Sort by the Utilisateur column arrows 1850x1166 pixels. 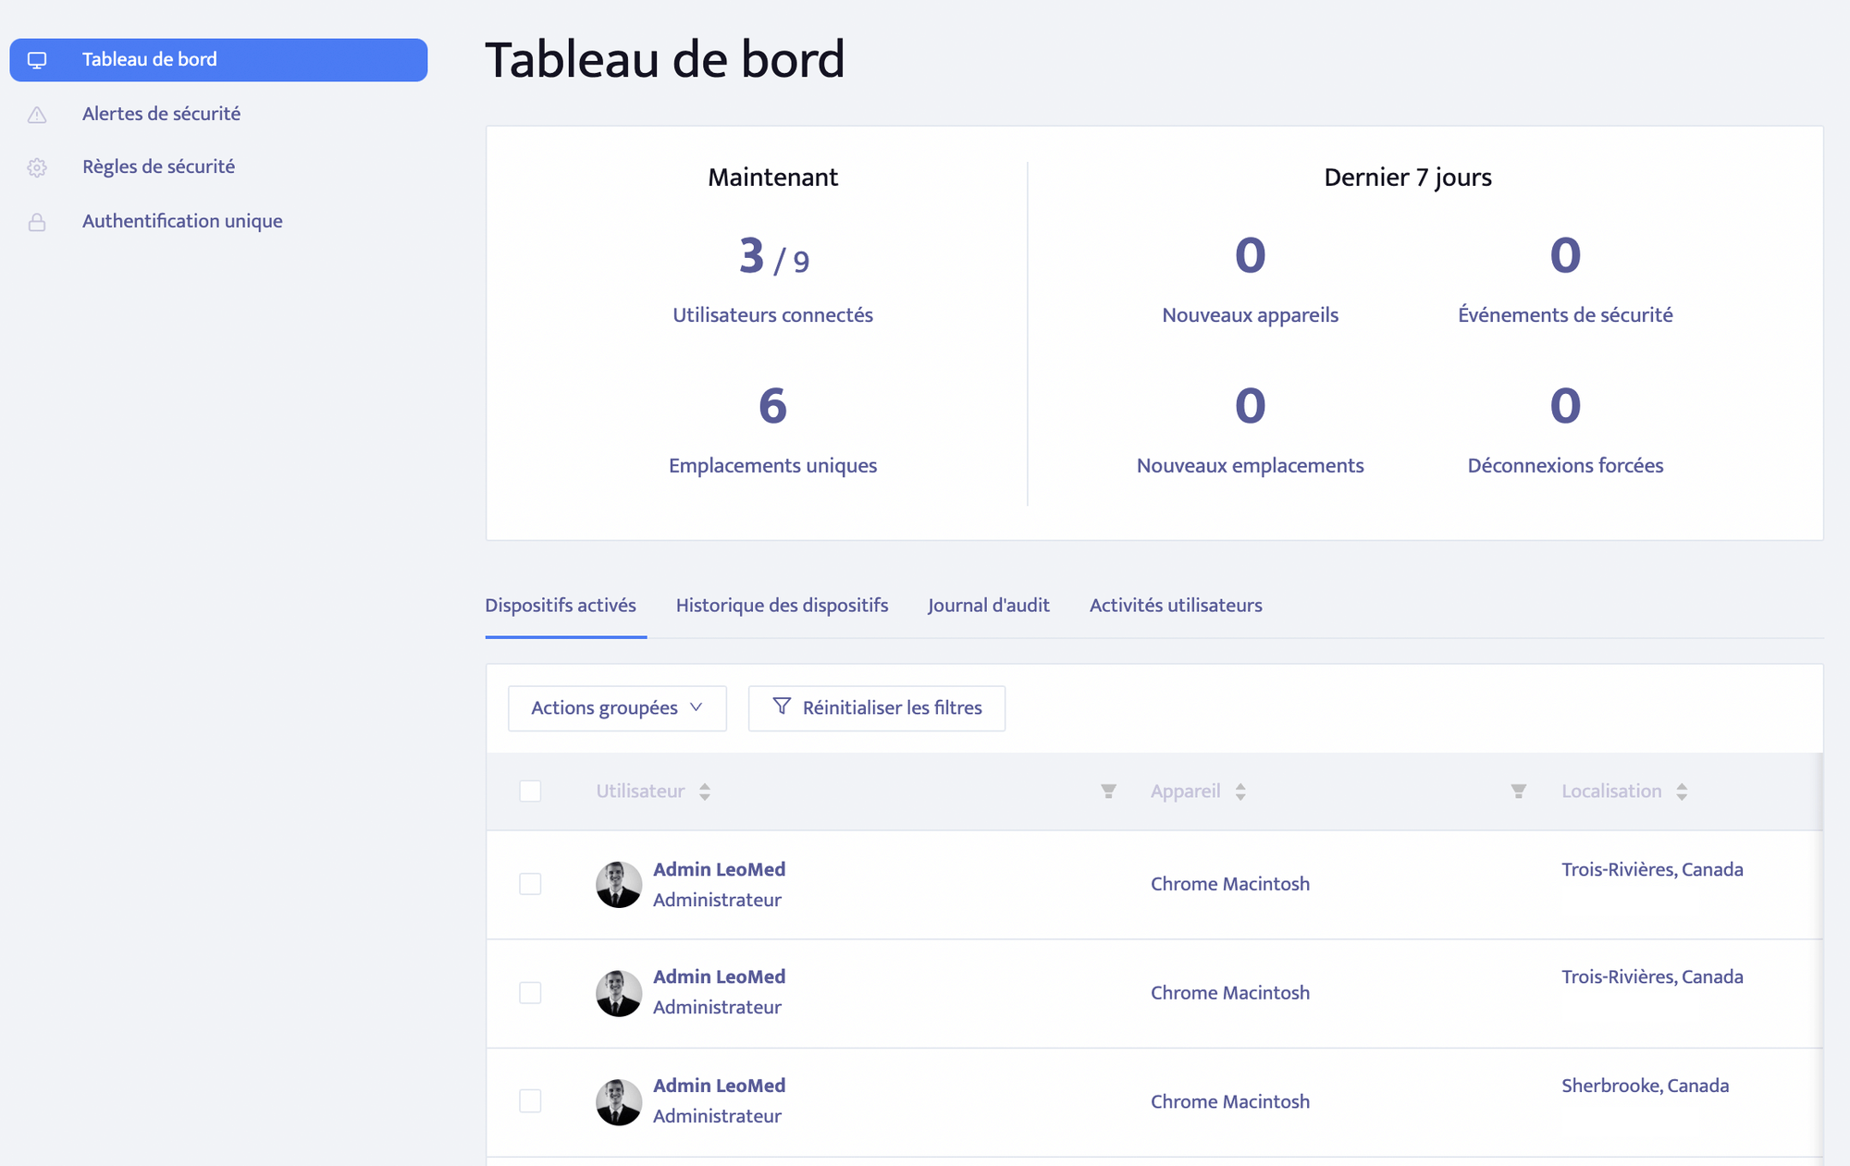point(705,792)
